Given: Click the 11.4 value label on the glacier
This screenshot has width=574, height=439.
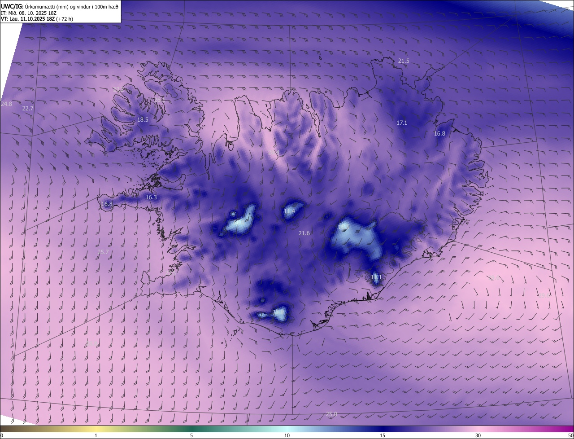Looking at the screenshot, I should pos(289,211).
